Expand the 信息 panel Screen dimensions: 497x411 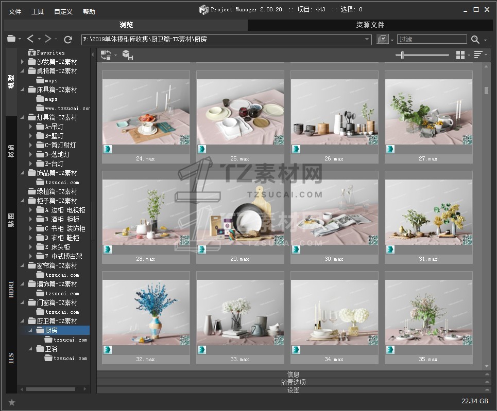[293, 374]
